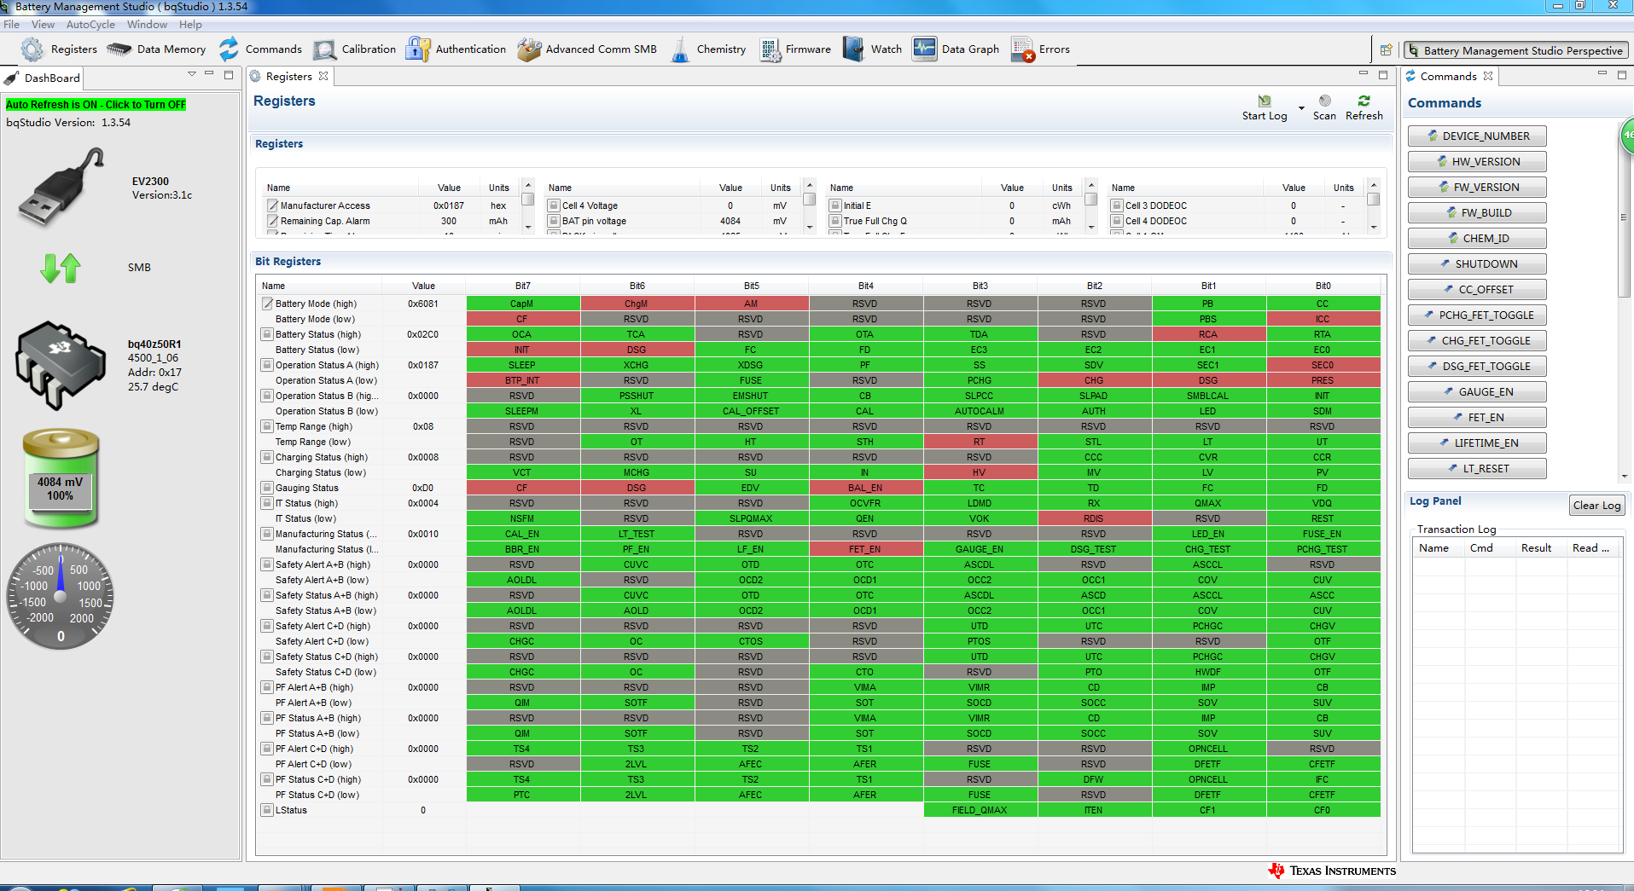Toggle the Temp Range (high) row checkbox

point(267,426)
